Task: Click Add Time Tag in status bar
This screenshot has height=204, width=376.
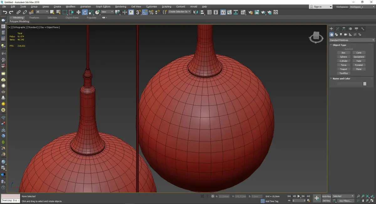Action: (272, 201)
